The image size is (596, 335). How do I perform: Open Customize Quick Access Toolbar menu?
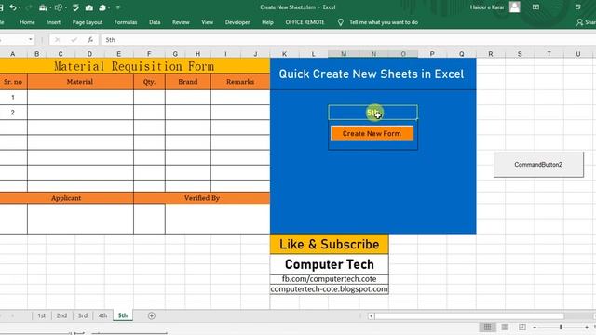118,7
